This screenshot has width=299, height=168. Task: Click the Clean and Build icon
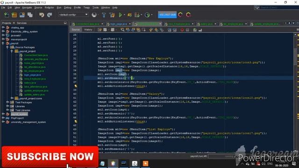coord(112,15)
